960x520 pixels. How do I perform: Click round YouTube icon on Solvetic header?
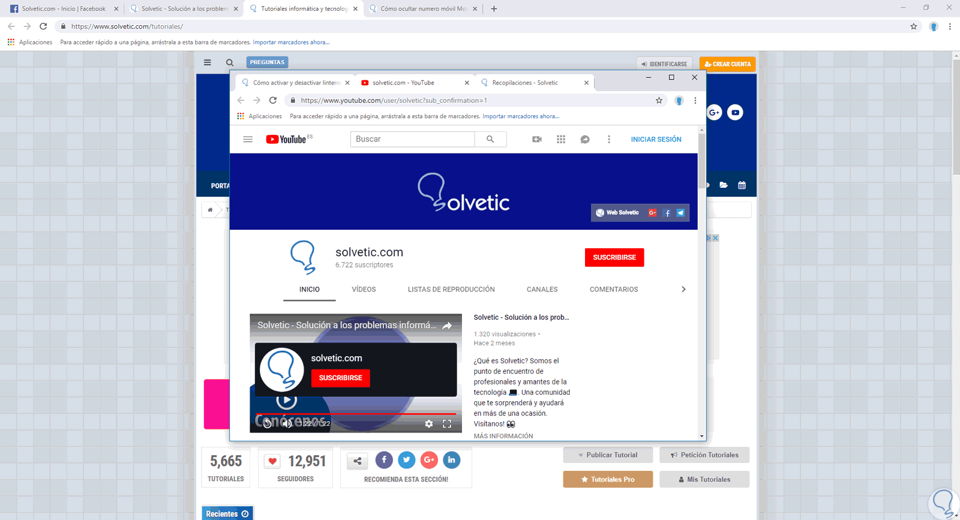coord(735,112)
